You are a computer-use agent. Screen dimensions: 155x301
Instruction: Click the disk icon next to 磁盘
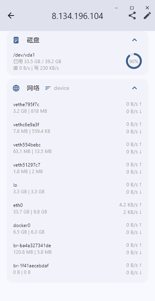16,40
